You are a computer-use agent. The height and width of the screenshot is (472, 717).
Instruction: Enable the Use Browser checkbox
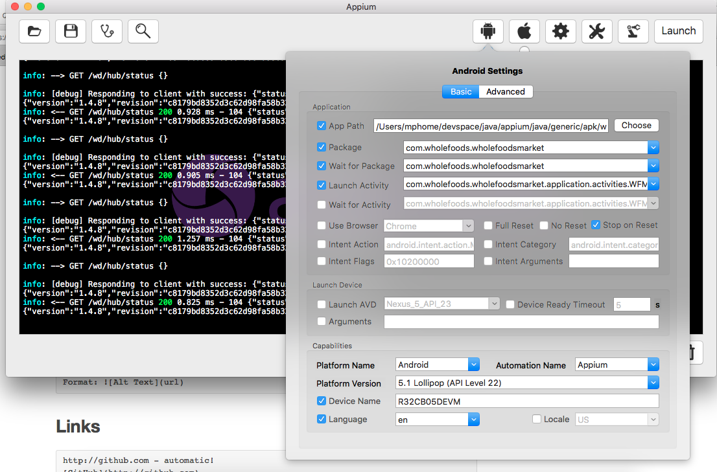pyautogui.click(x=322, y=225)
